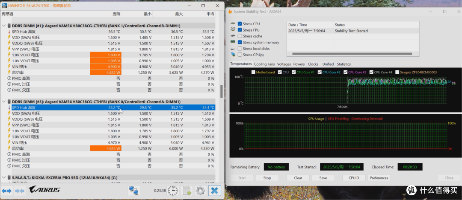
Task: Click the memory module icon of DDR5 DIMM [#3] header
Action: [9, 101]
